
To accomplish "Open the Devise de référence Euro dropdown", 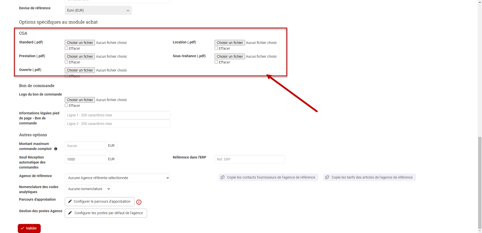I will click(98, 10).
